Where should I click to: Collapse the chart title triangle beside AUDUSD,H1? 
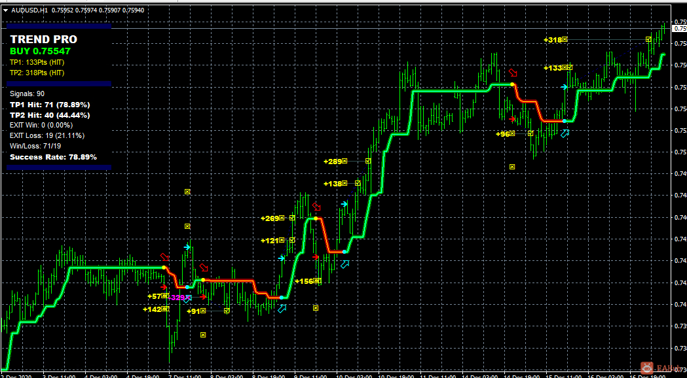5,10
